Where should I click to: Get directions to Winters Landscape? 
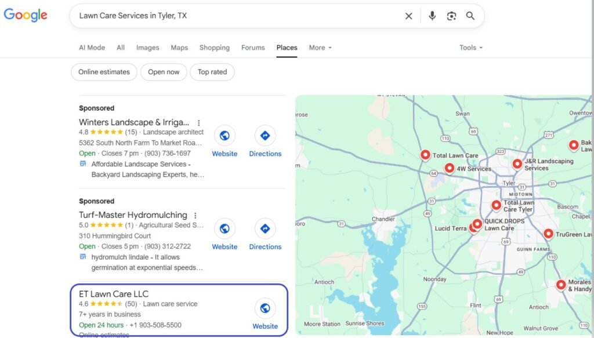pos(265,136)
